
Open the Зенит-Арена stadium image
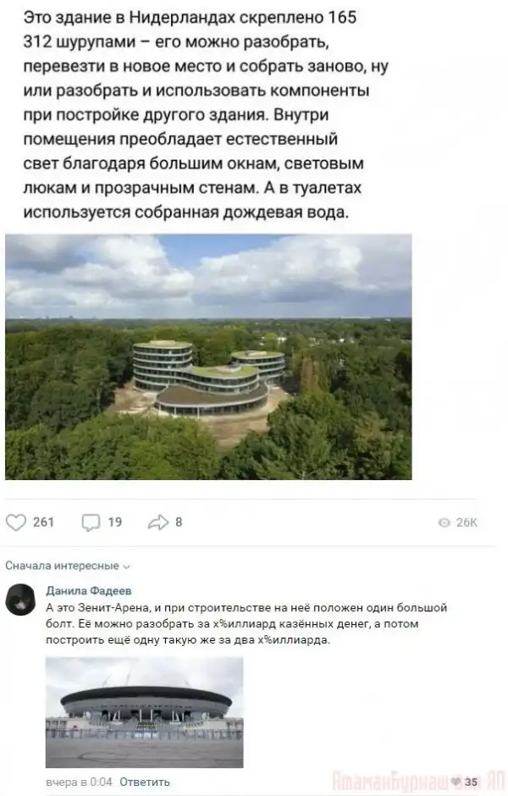[x=145, y=712]
